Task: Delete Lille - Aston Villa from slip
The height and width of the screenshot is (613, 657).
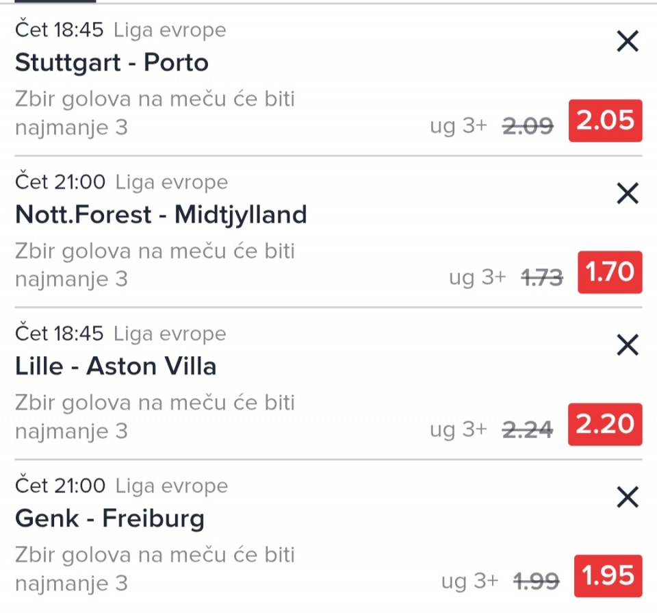Action: 627,346
